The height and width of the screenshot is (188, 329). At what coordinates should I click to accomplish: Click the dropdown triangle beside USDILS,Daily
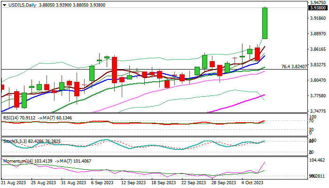[4, 5]
